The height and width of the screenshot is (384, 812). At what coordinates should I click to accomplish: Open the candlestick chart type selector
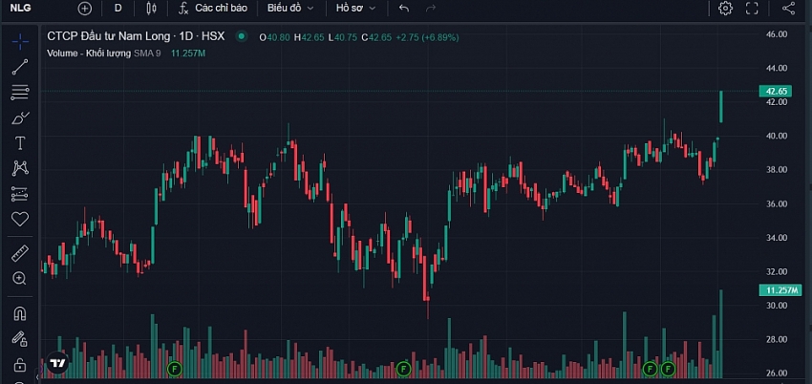(x=151, y=9)
